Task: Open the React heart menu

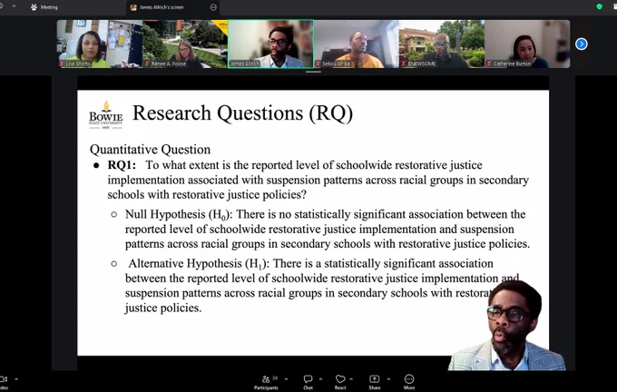Action: click(x=340, y=382)
